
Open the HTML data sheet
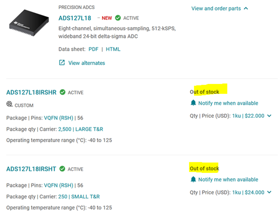pyautogui.click(x=113, y=49)
